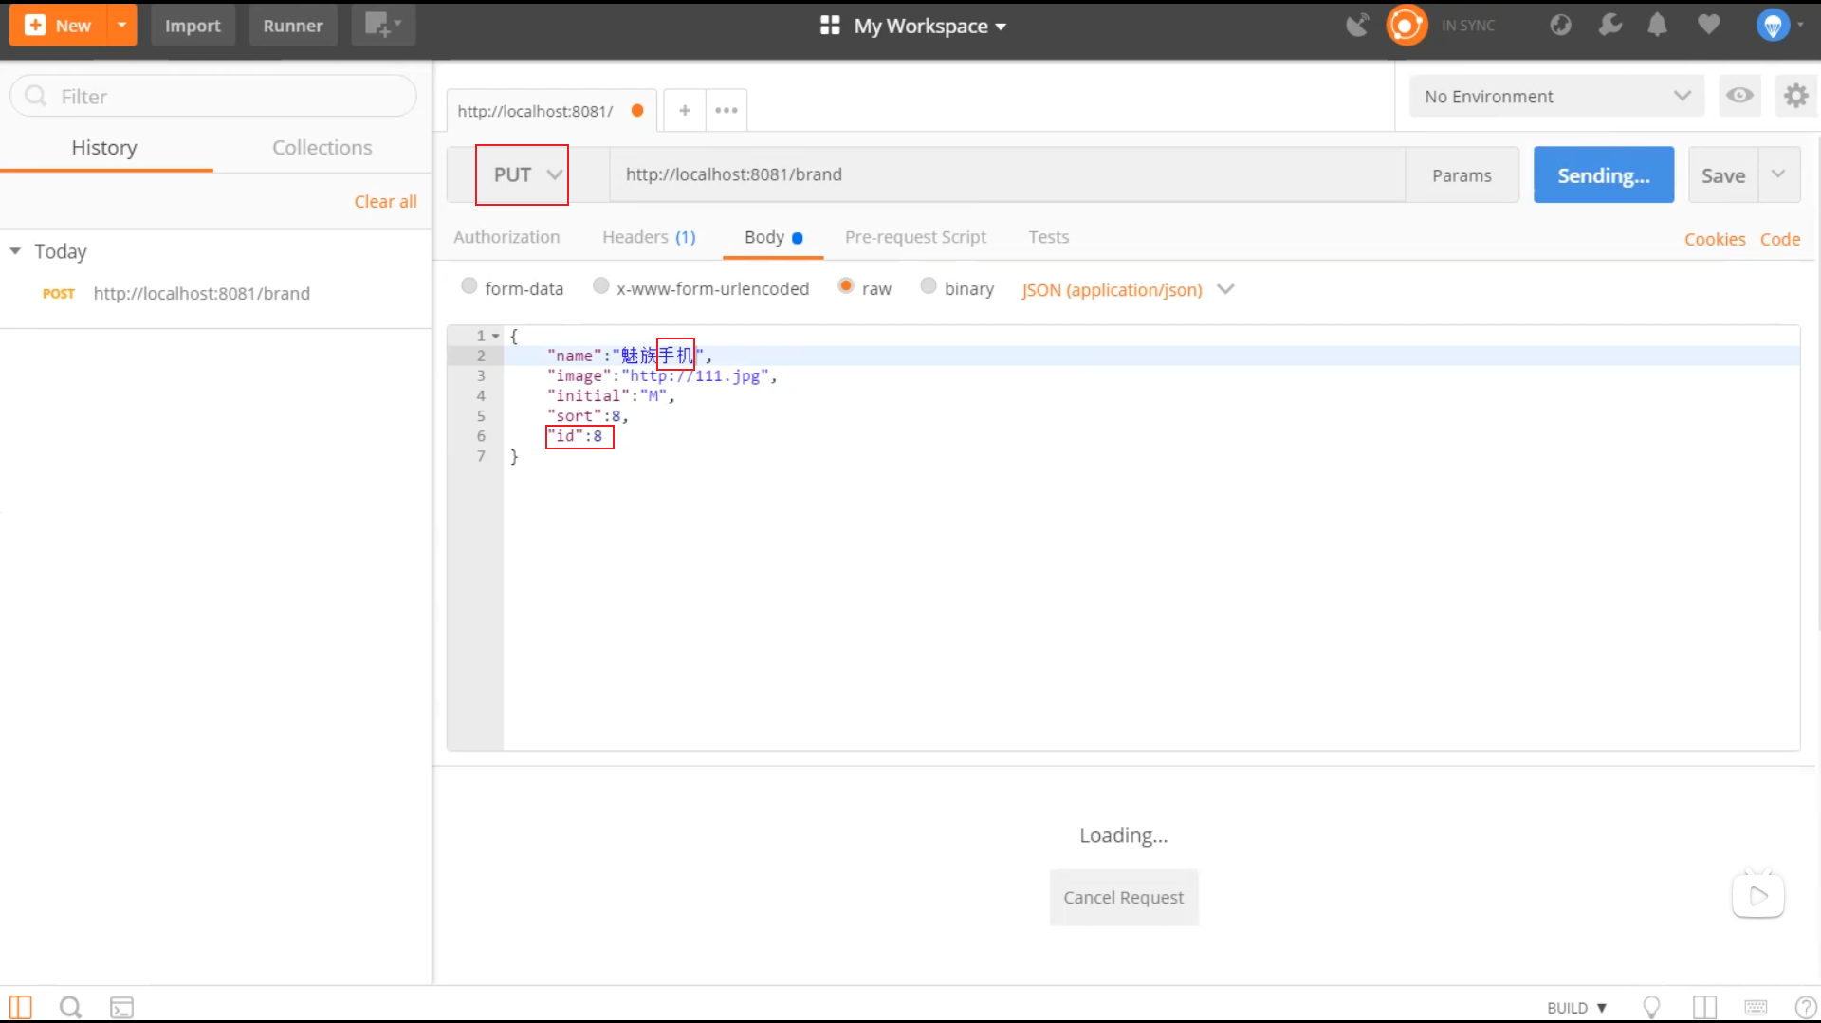This screenshot has width=1821, height=1023.
Task: Switch to the Tests tab
Action: (x=1048, y=237)
